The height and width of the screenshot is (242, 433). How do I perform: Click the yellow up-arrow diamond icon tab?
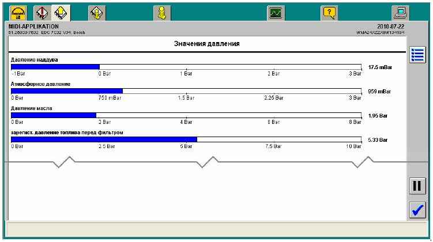[61, 13]
